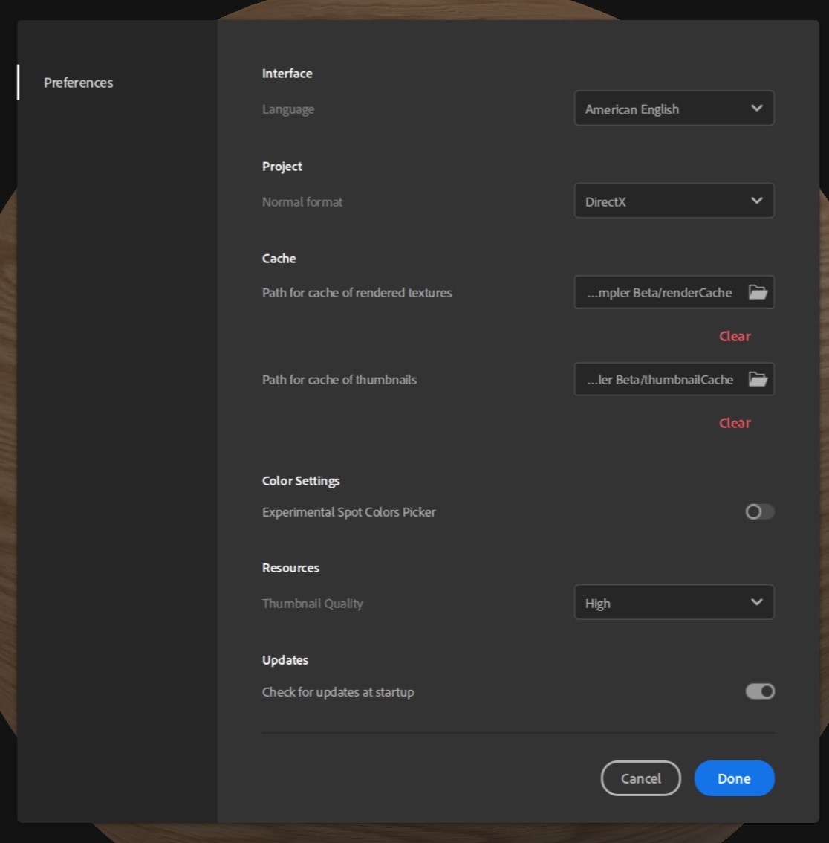Viewport: 829px width, 843px height.
Task: Click 'Path for cache of thumbnails' label
Action: 339,380
